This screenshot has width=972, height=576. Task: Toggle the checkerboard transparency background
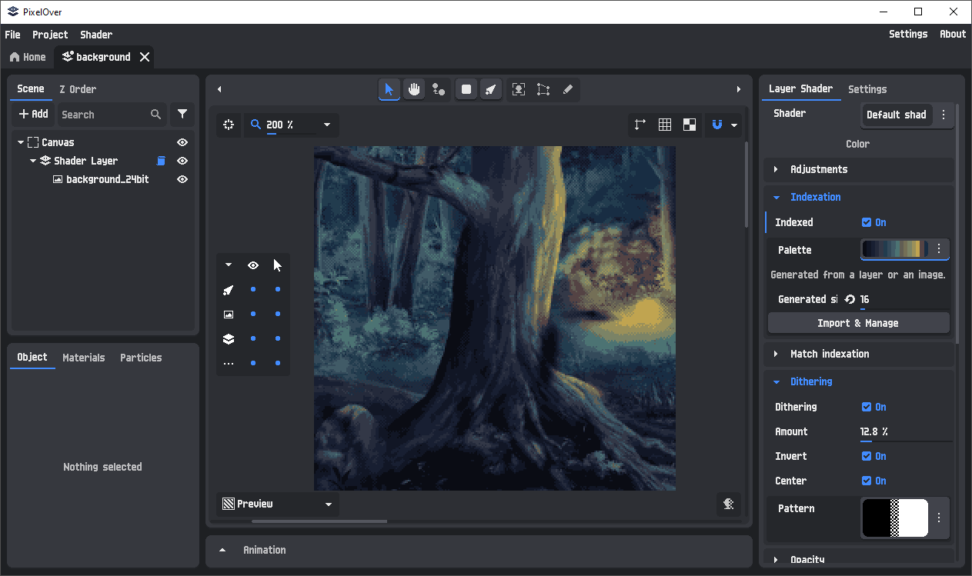tap(690, 125)
